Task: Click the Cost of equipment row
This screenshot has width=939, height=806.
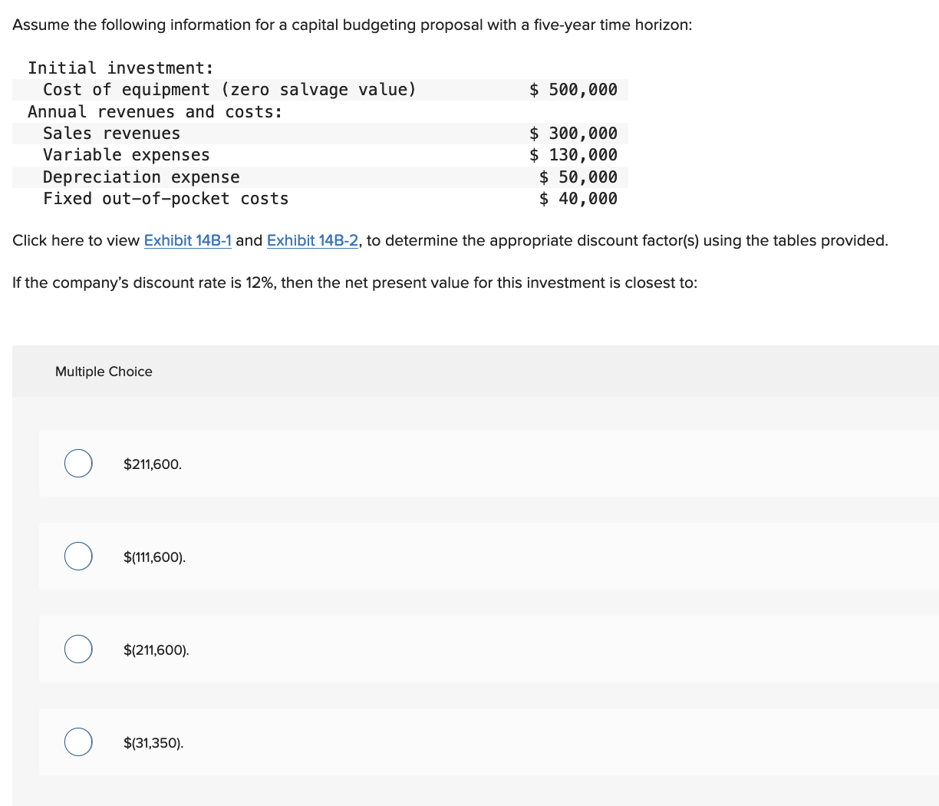Action: click(320, 90)
